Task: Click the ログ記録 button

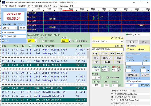Action: click(133, 75)
